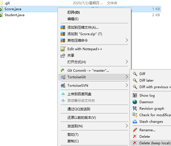Screen dimensions: 171x146
Task: Click the Baidu Netdisk icon beside 上传到百度网盘
Action: click(63, 94)
